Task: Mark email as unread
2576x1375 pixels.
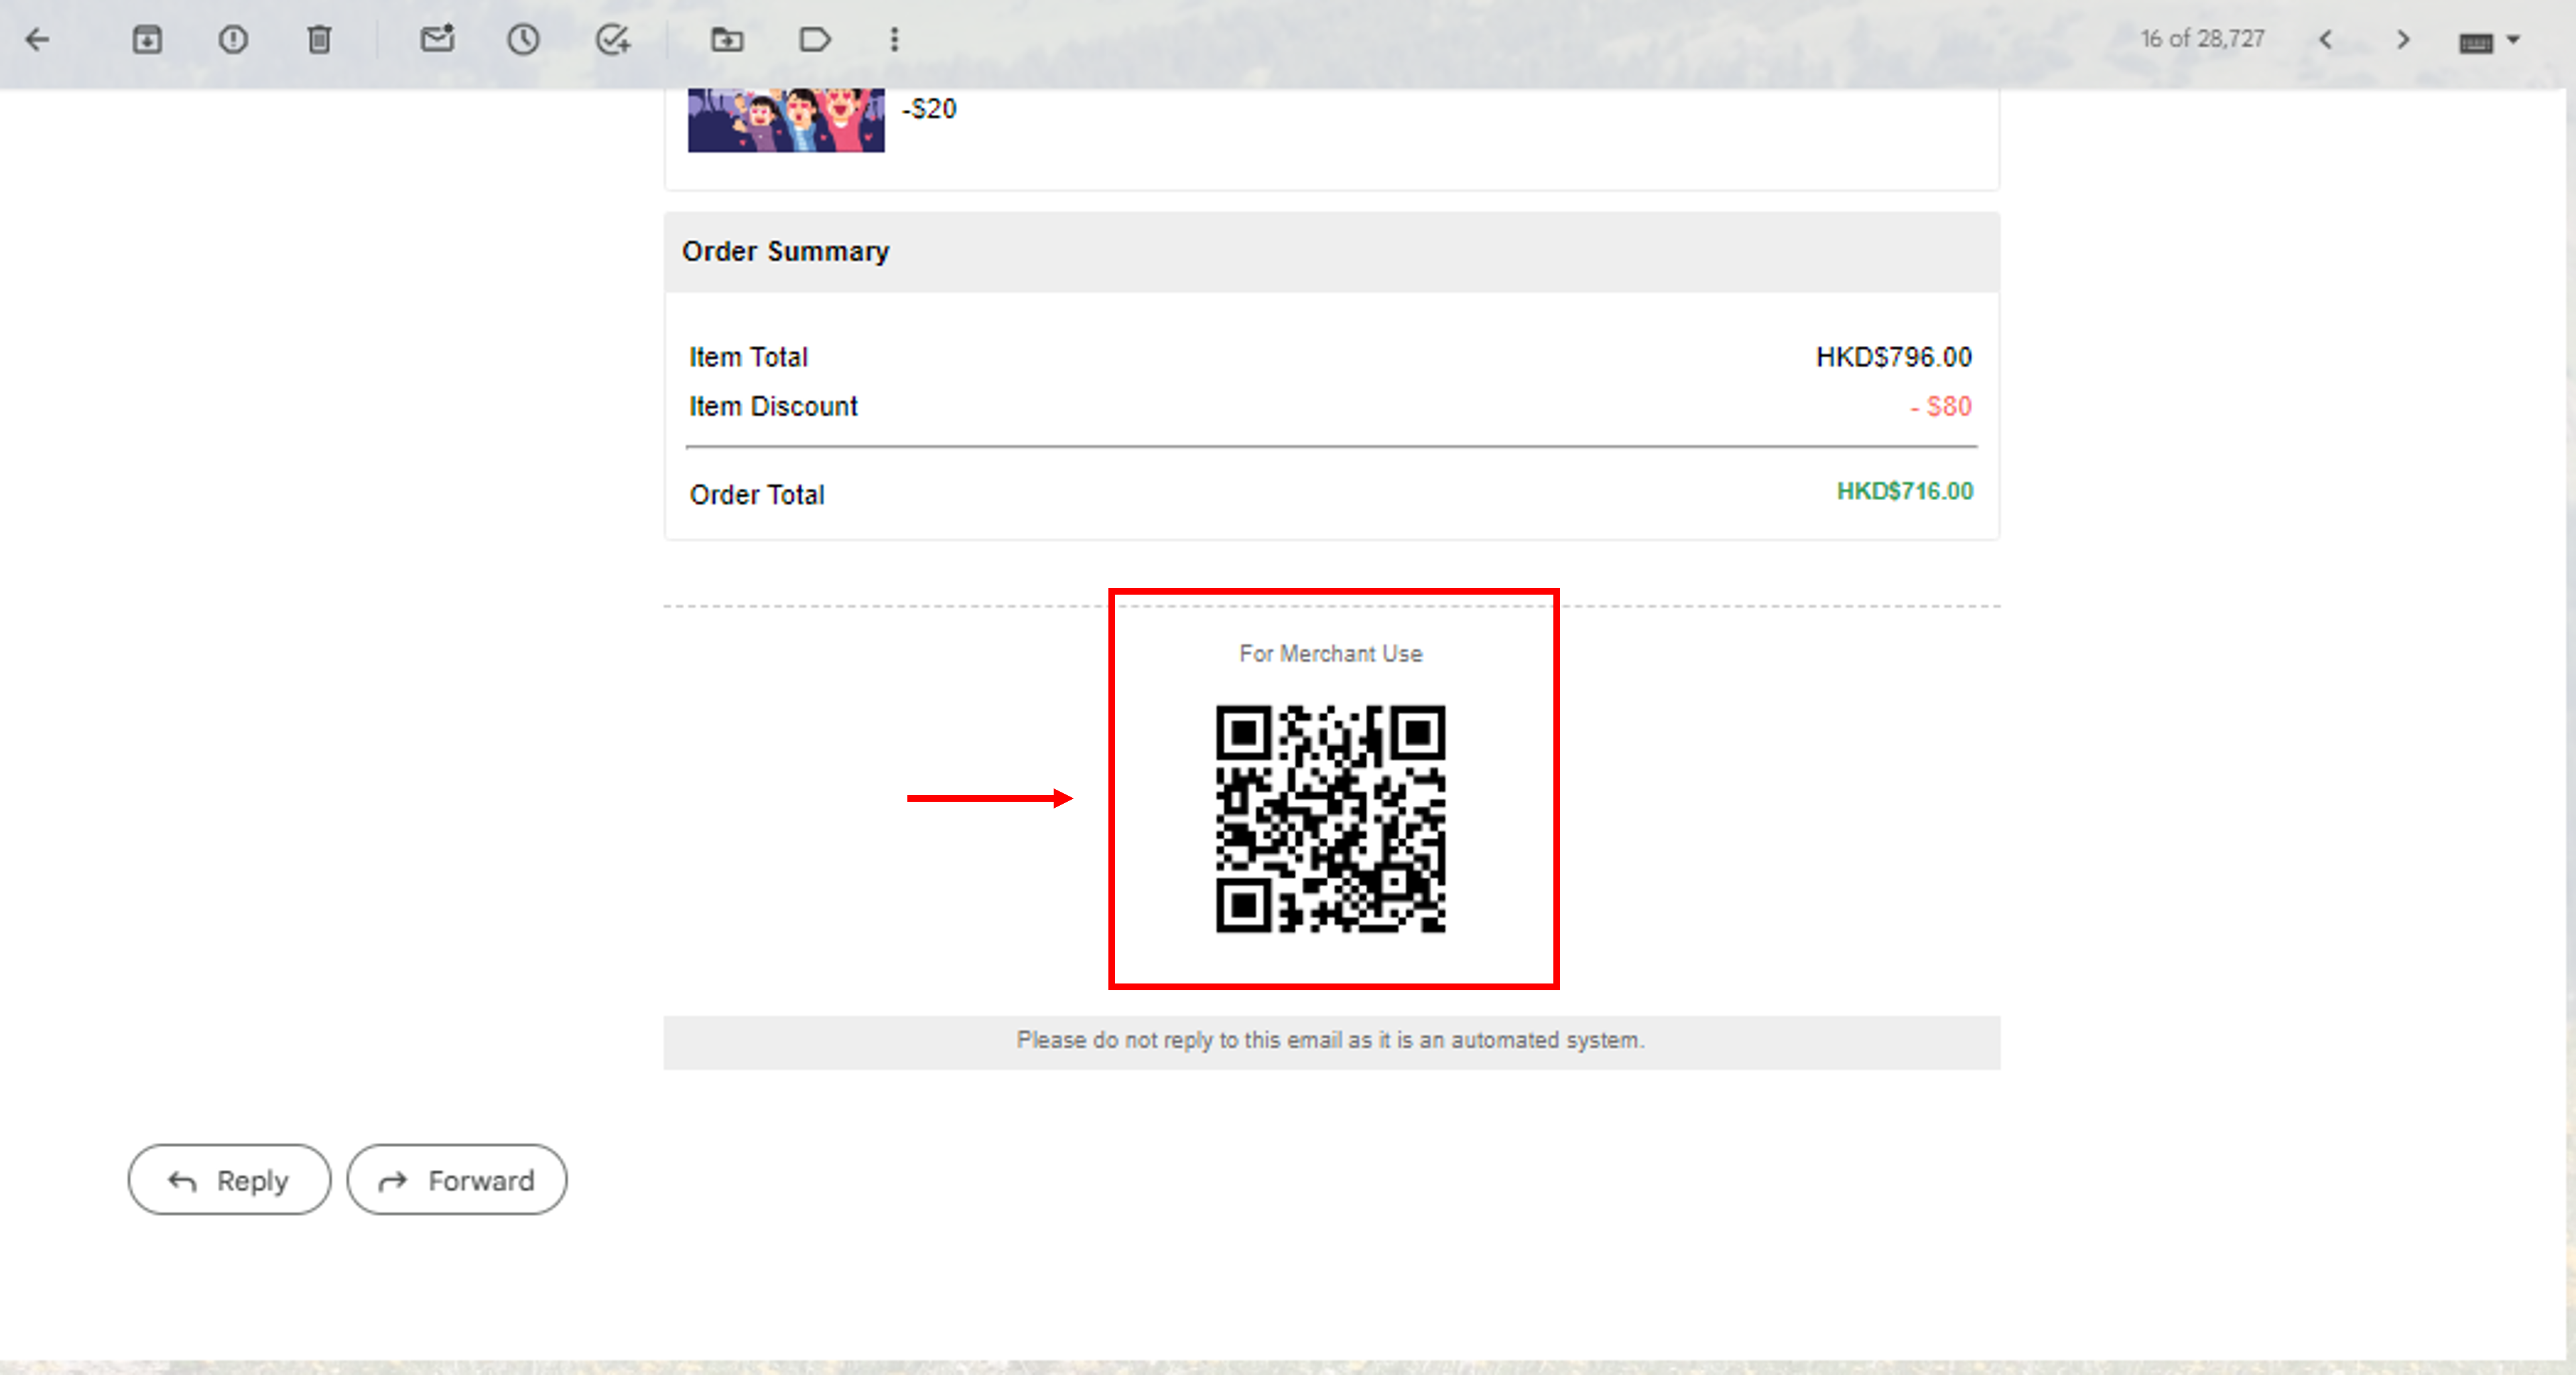Action: [x=437, y=40]
